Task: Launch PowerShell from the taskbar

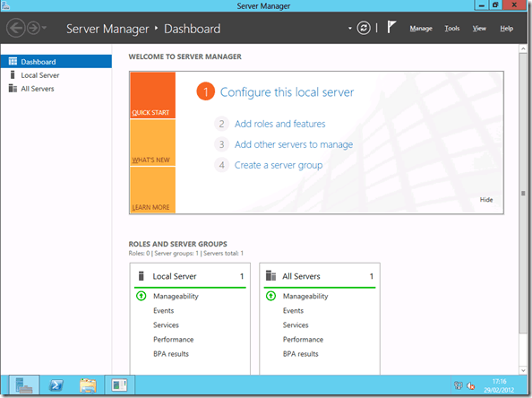Action: pyautogui.click(x=56, y=385)
